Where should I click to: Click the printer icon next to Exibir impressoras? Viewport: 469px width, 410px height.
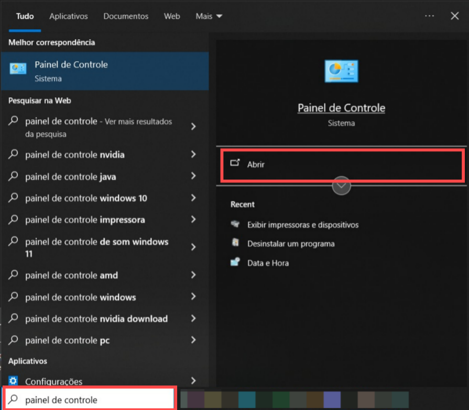click(x=235, y=224)
